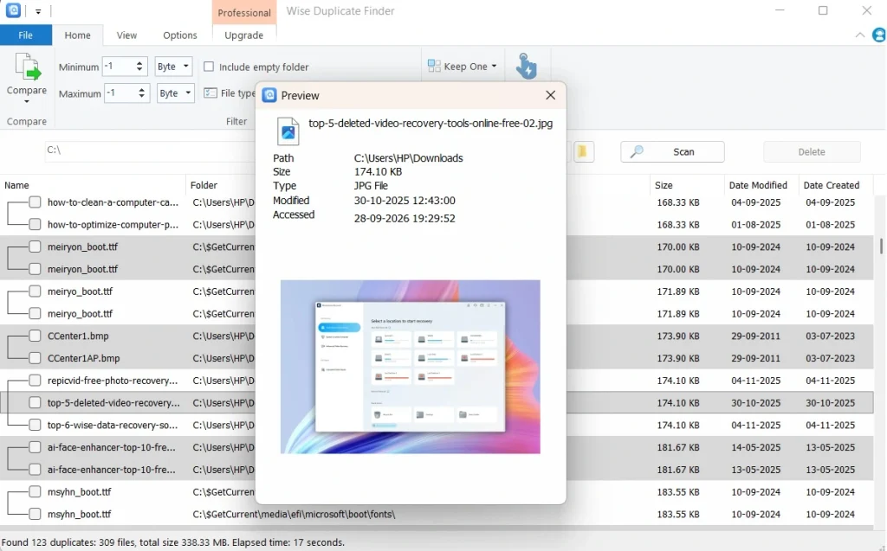Sort by the Date Modified column header
The image size is (887, 551).
[x=758, y=185]
